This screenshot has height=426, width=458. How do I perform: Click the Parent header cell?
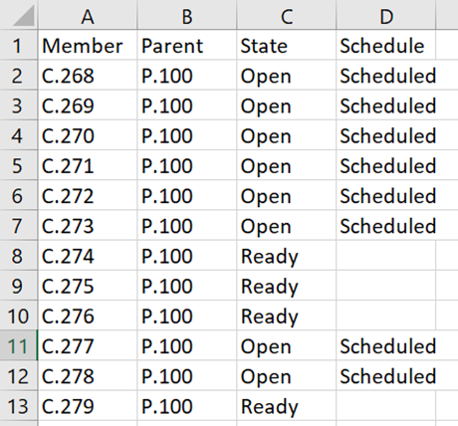tap(187, 45)
